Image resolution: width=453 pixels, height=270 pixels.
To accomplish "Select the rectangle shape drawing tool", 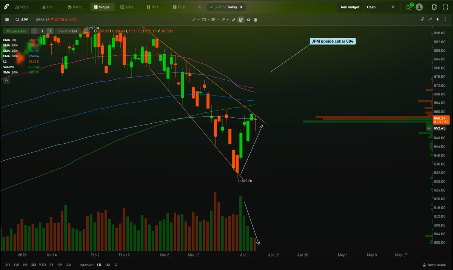I will click(203, 20).
